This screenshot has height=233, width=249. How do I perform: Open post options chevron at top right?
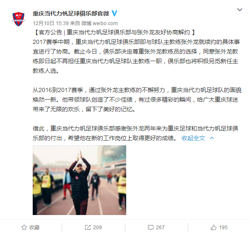coord(240,10)
